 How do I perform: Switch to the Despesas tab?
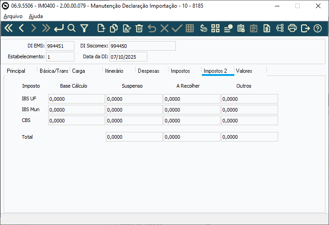(148, 71)
